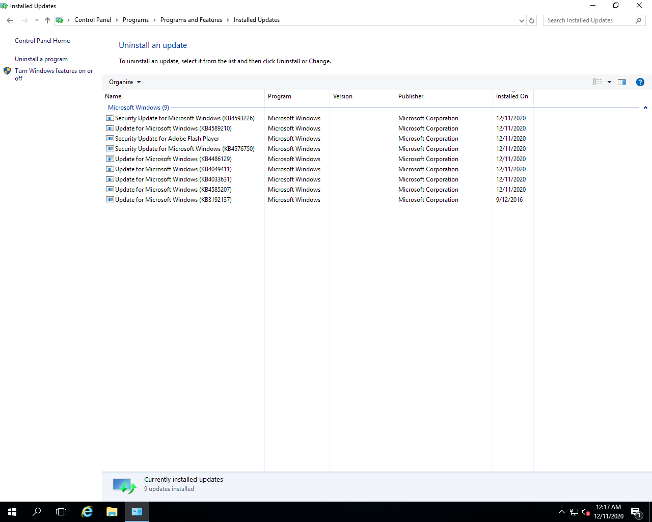This screenshot has height=522, width=652.
Task: Open the Organize menu
Action: tap(125, 82)
